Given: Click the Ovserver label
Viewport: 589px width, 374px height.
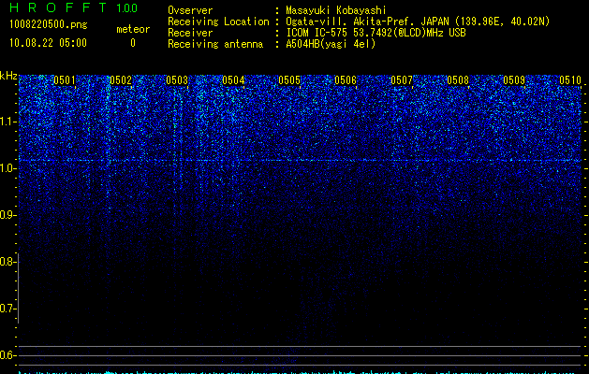Looking at the screenshot, I should pos(190,10).
